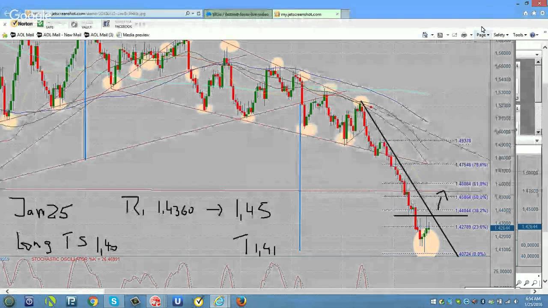
Task: Click the Norton logo in toolbar
Action: coord(22,24)
